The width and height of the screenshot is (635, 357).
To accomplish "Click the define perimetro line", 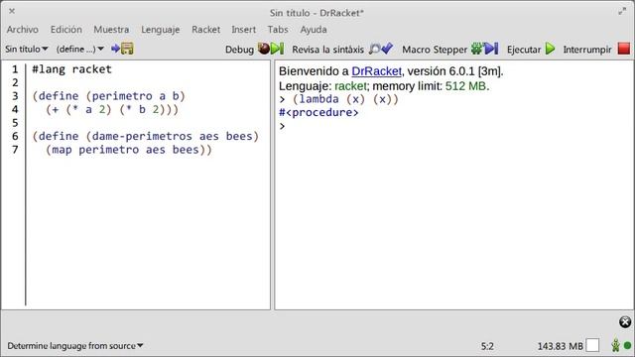I will point(108,96).
